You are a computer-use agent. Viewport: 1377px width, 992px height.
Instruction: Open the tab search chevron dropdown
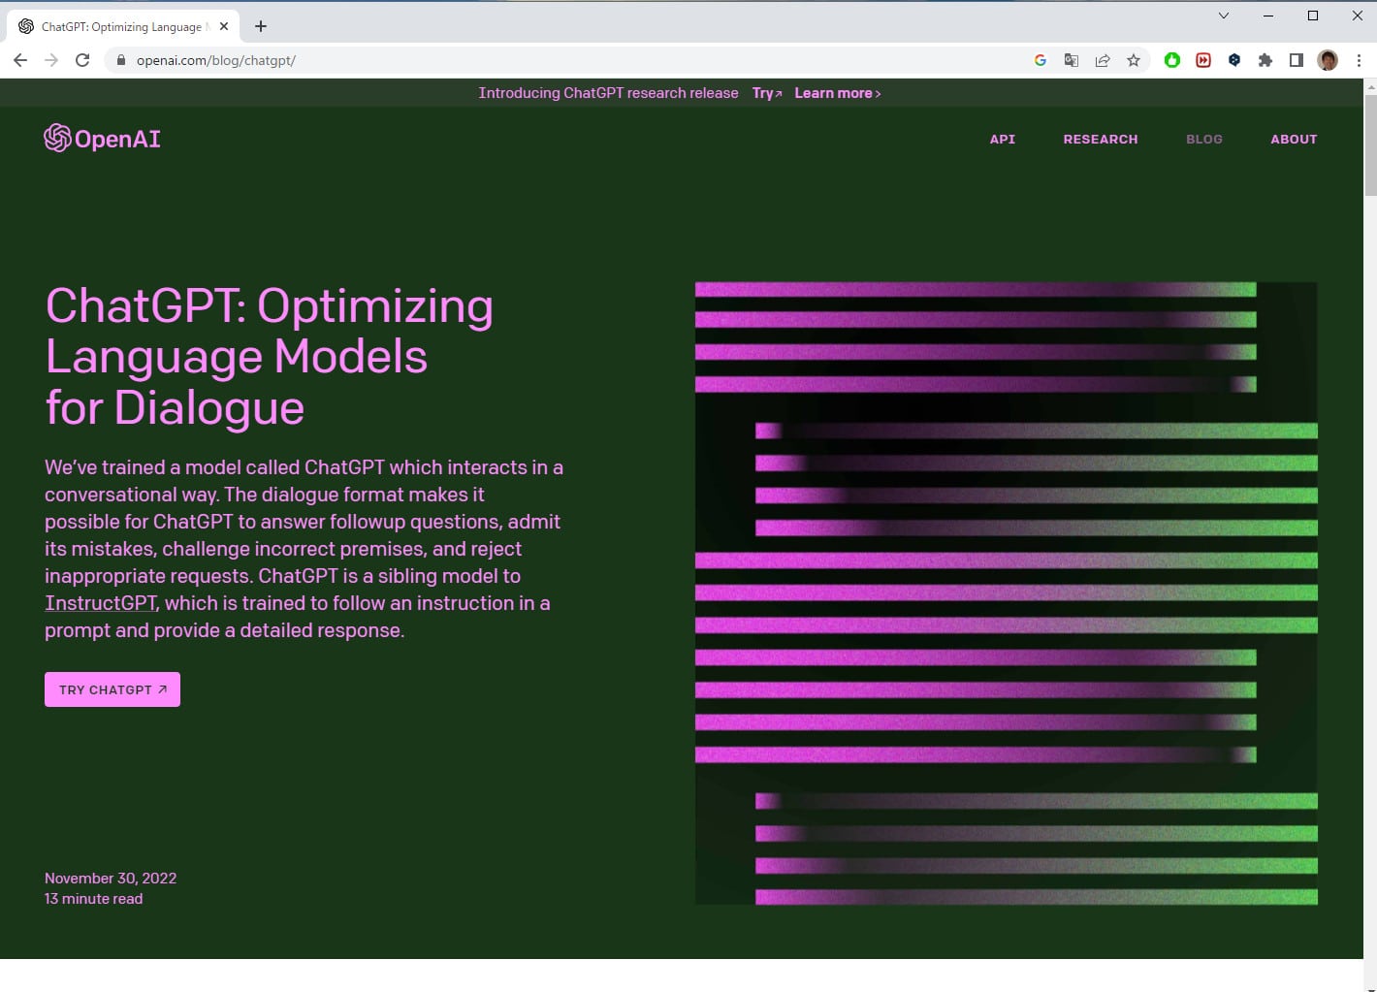(1224, 16)
